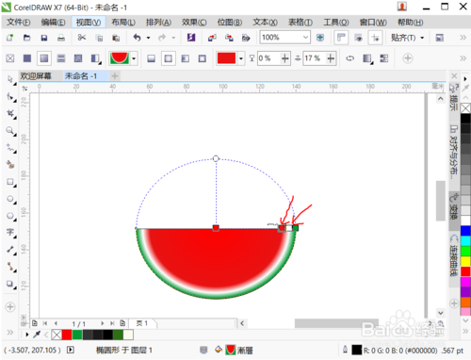Open the 对齐与分布 docker tab
Screen dimensions: 471x360
coord(453,153)
